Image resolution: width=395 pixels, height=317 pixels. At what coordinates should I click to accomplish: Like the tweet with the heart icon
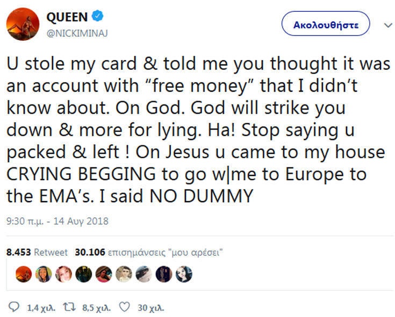[x=124, y=307]
